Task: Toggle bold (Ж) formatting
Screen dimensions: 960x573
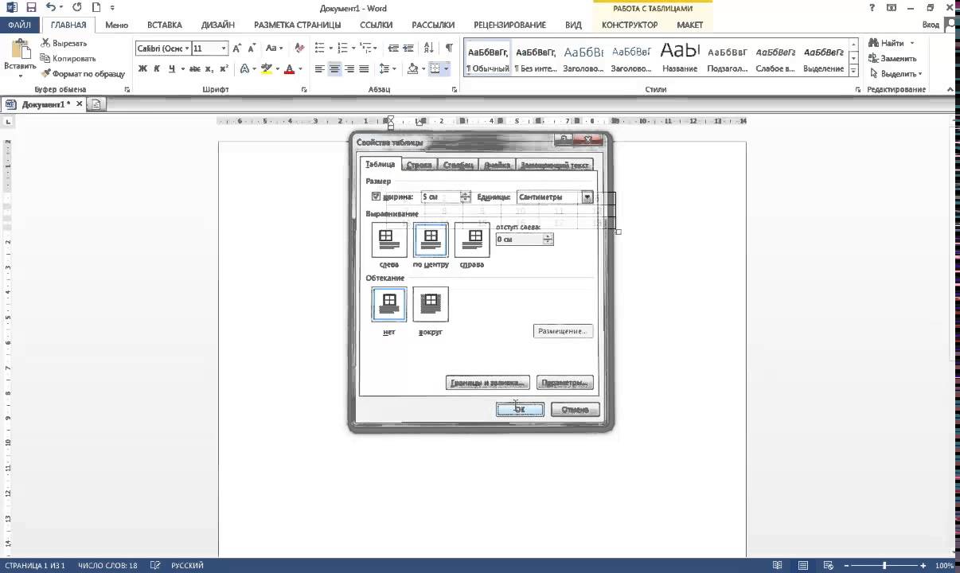Action: coord(143,69)
